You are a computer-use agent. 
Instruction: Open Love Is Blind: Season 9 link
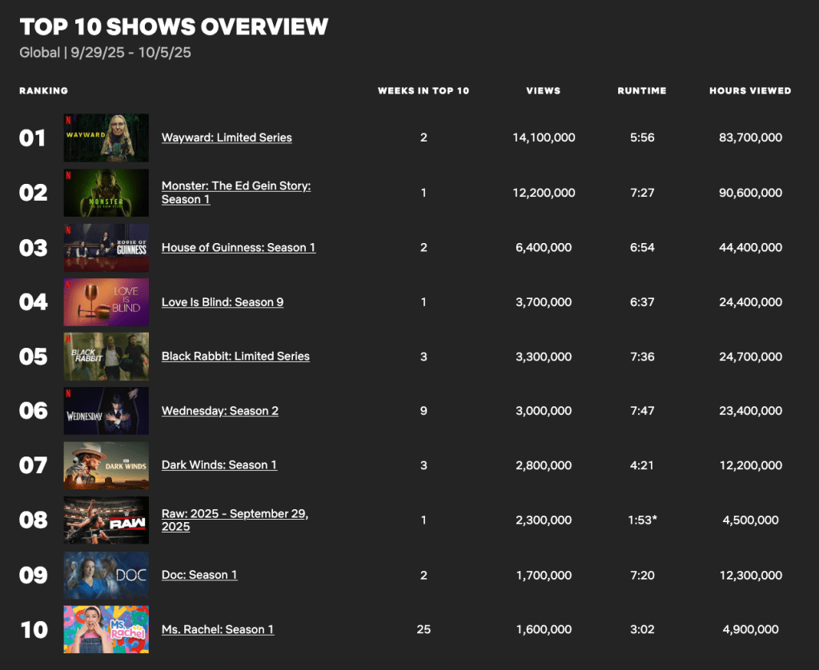(223, 302)
